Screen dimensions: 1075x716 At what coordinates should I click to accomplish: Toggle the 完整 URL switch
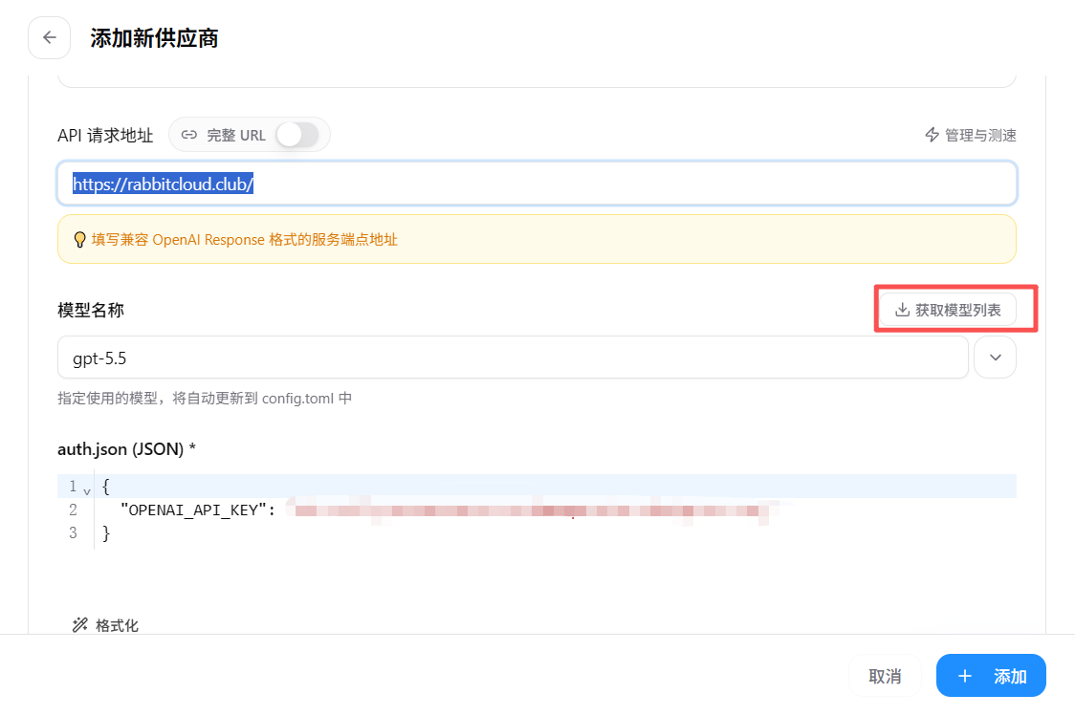pos(296,135)
